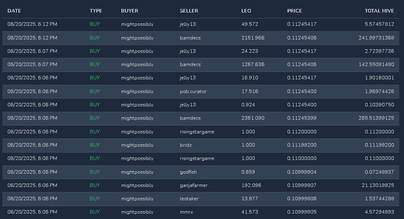Viewport: 404px width, 219px height.
Task: Click the LEO column header
Action: tap(246, 11)
